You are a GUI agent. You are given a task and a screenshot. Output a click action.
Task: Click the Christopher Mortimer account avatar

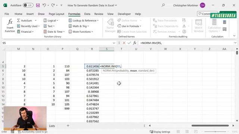click(x=202, y=5)
